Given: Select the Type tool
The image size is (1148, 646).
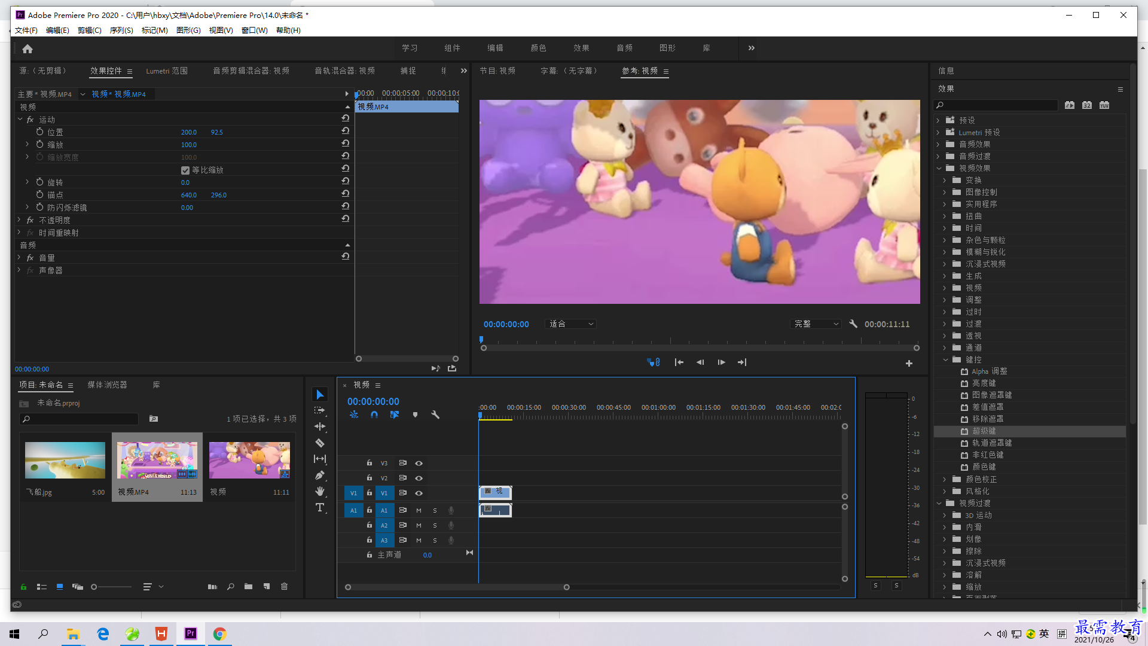Looking at the screenshot, I should (x=320, y=507).
